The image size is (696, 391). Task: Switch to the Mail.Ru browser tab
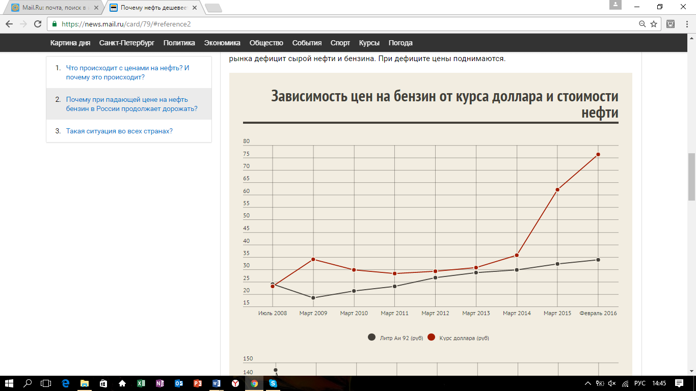coord(56,8)
